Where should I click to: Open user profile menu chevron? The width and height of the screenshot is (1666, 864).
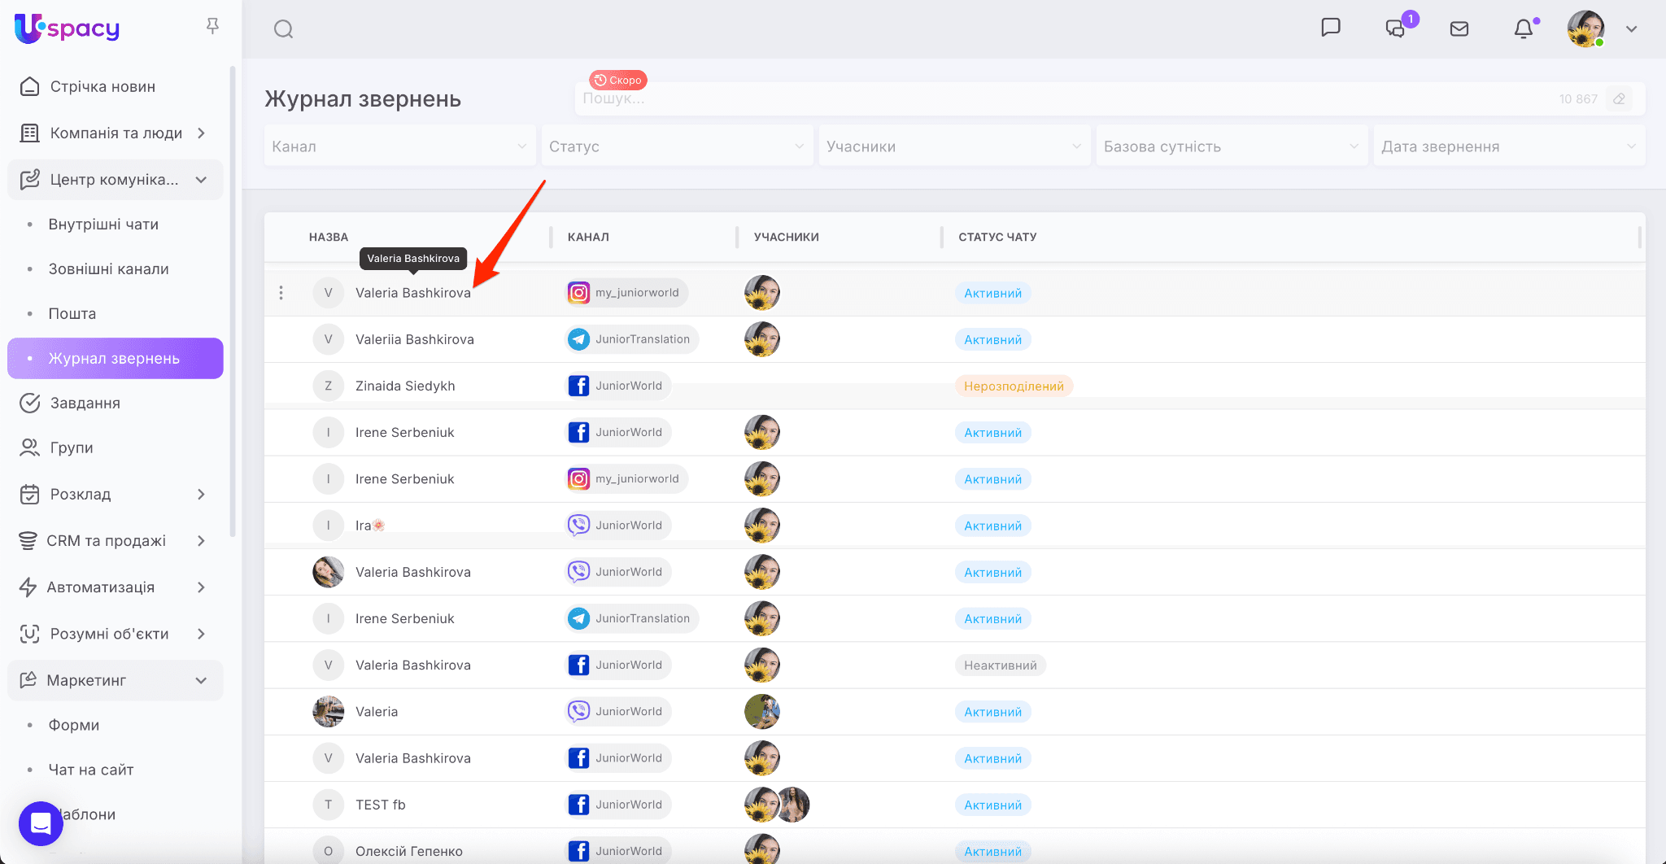tap(1631, 29)
